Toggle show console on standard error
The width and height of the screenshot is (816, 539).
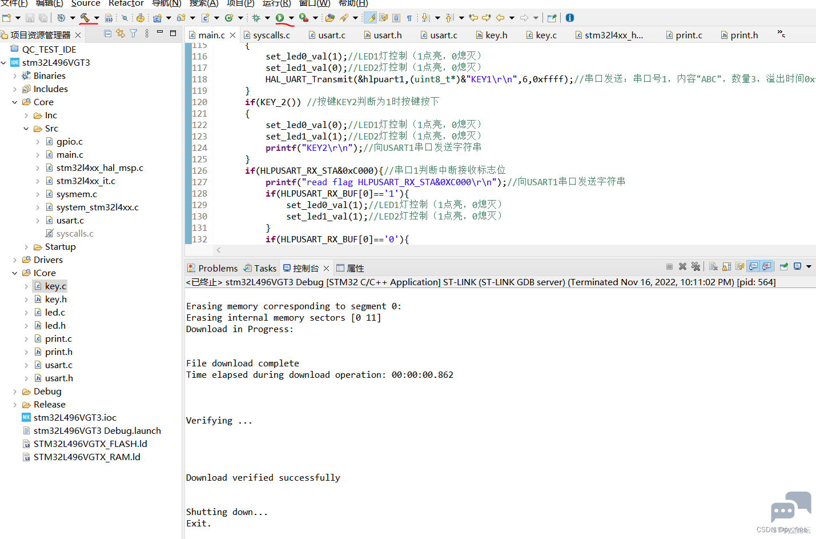[766, 266]
